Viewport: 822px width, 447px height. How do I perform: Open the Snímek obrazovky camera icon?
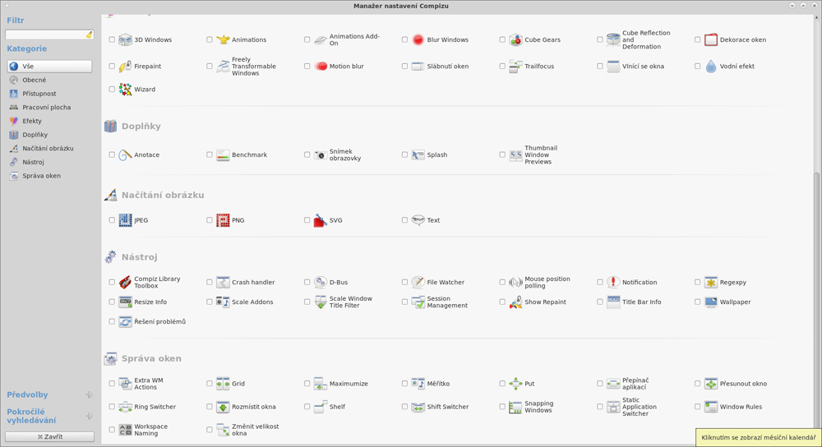[x=321, y=155]
